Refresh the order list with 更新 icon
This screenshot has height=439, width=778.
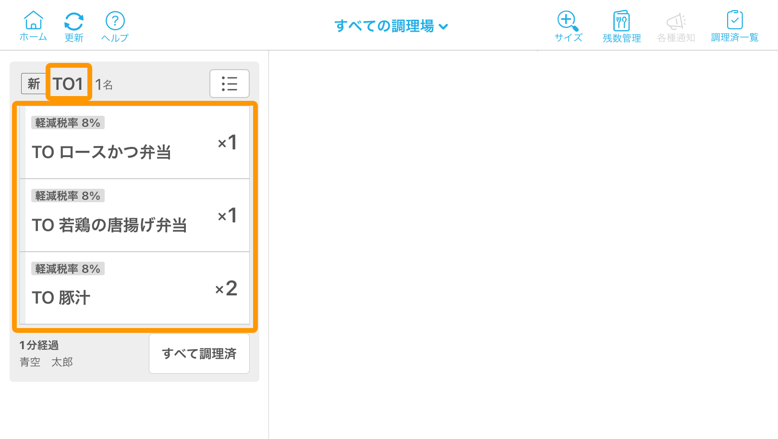(73, 25)
